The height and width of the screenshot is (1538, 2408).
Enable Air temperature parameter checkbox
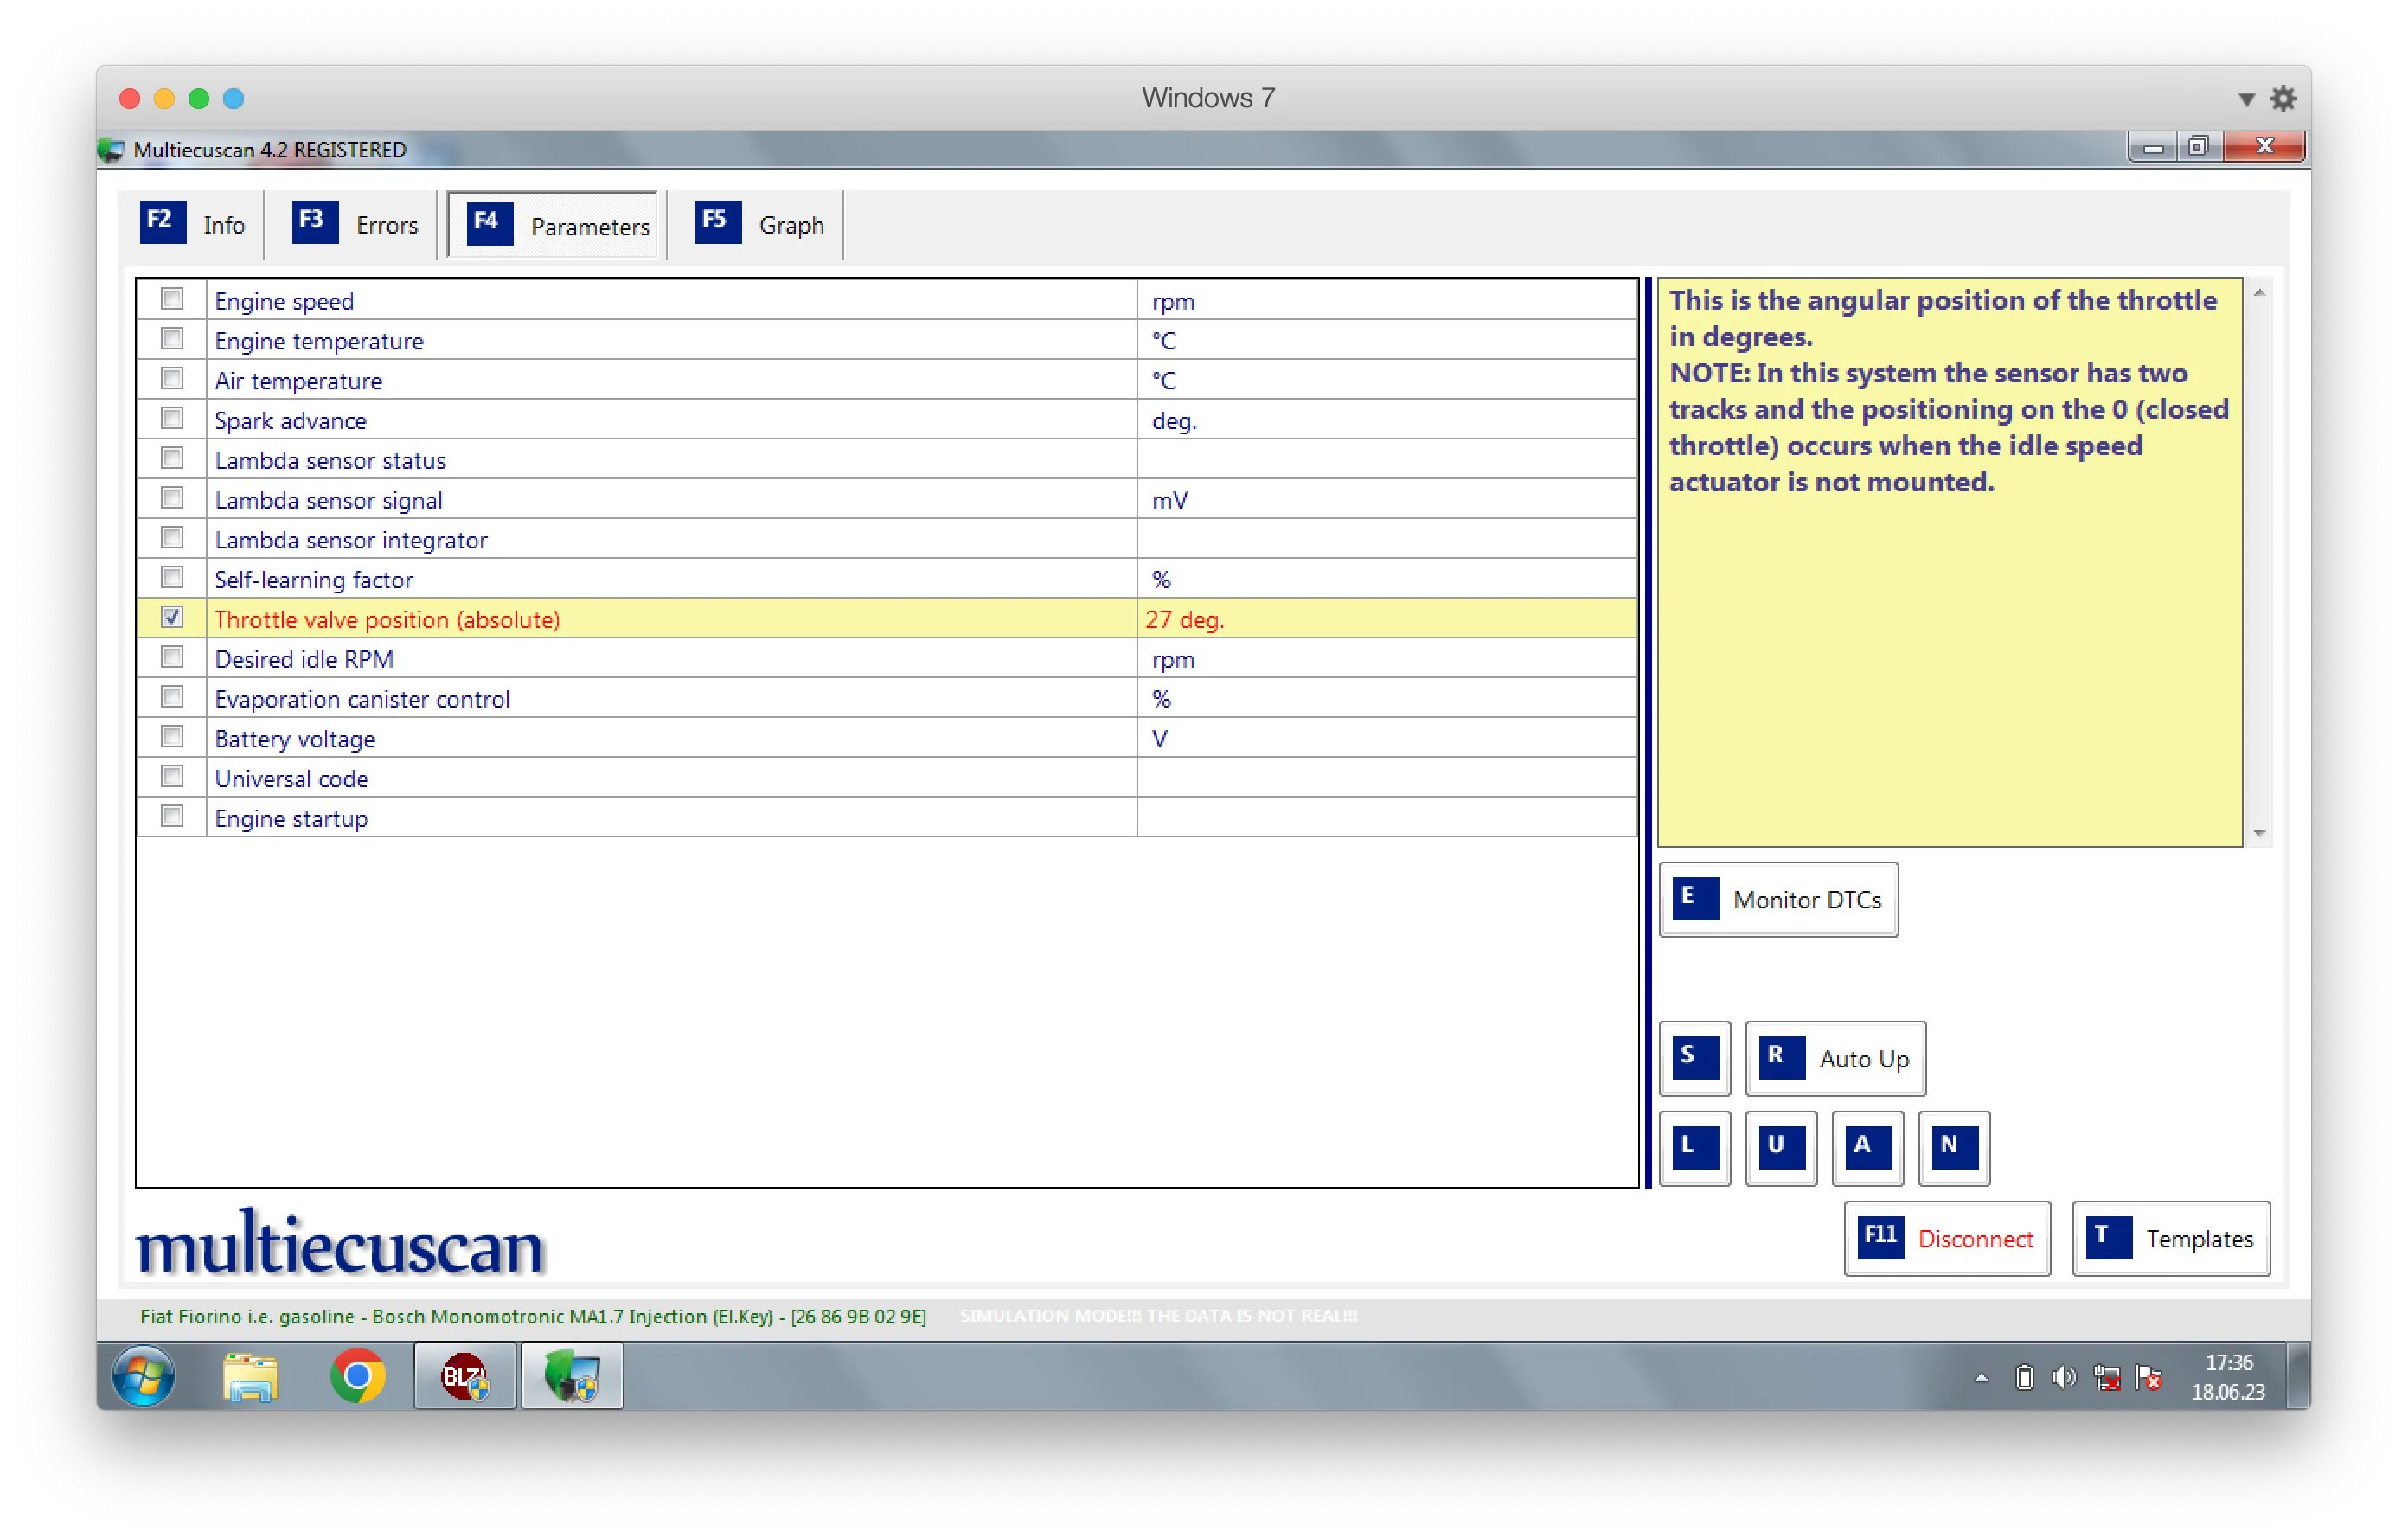pos(172,379)
